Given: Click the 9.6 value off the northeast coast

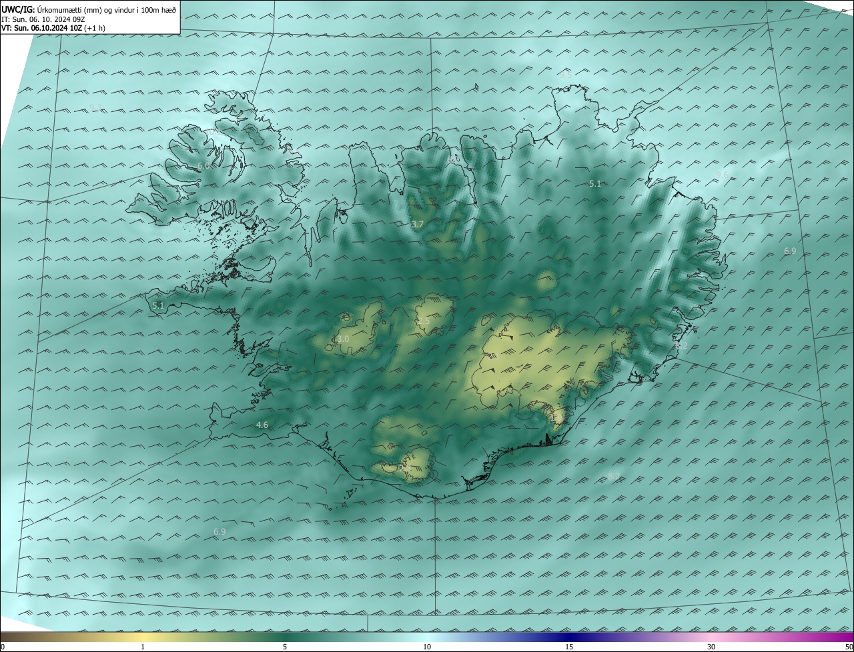Looking at the screenshot, I should [722, 175].
